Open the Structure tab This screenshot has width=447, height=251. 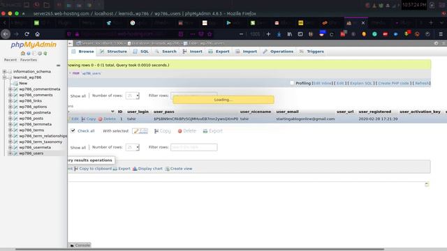pyautogui.click(x=113, y=52)
